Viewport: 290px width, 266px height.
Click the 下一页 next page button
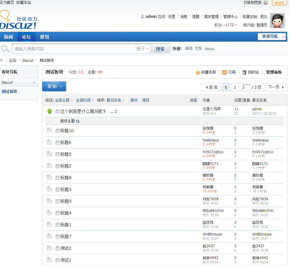point(276,87)
